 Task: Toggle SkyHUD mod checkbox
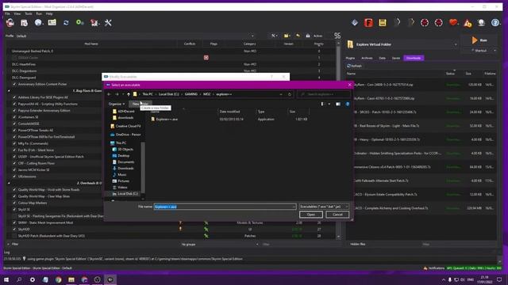tap(14, 229)
